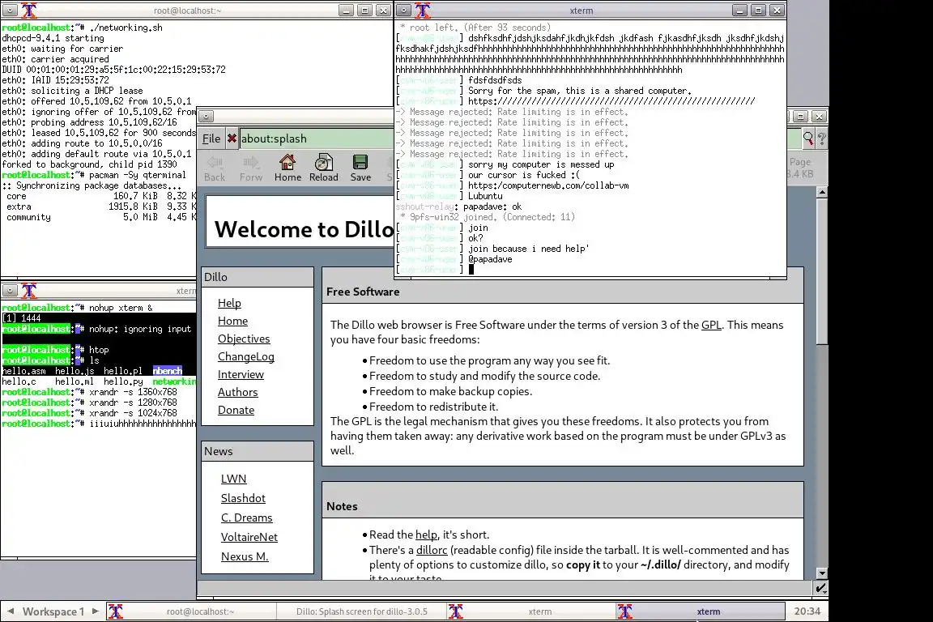
Task: Click the Welcome to Dillo heading
Action: point(304,230)
